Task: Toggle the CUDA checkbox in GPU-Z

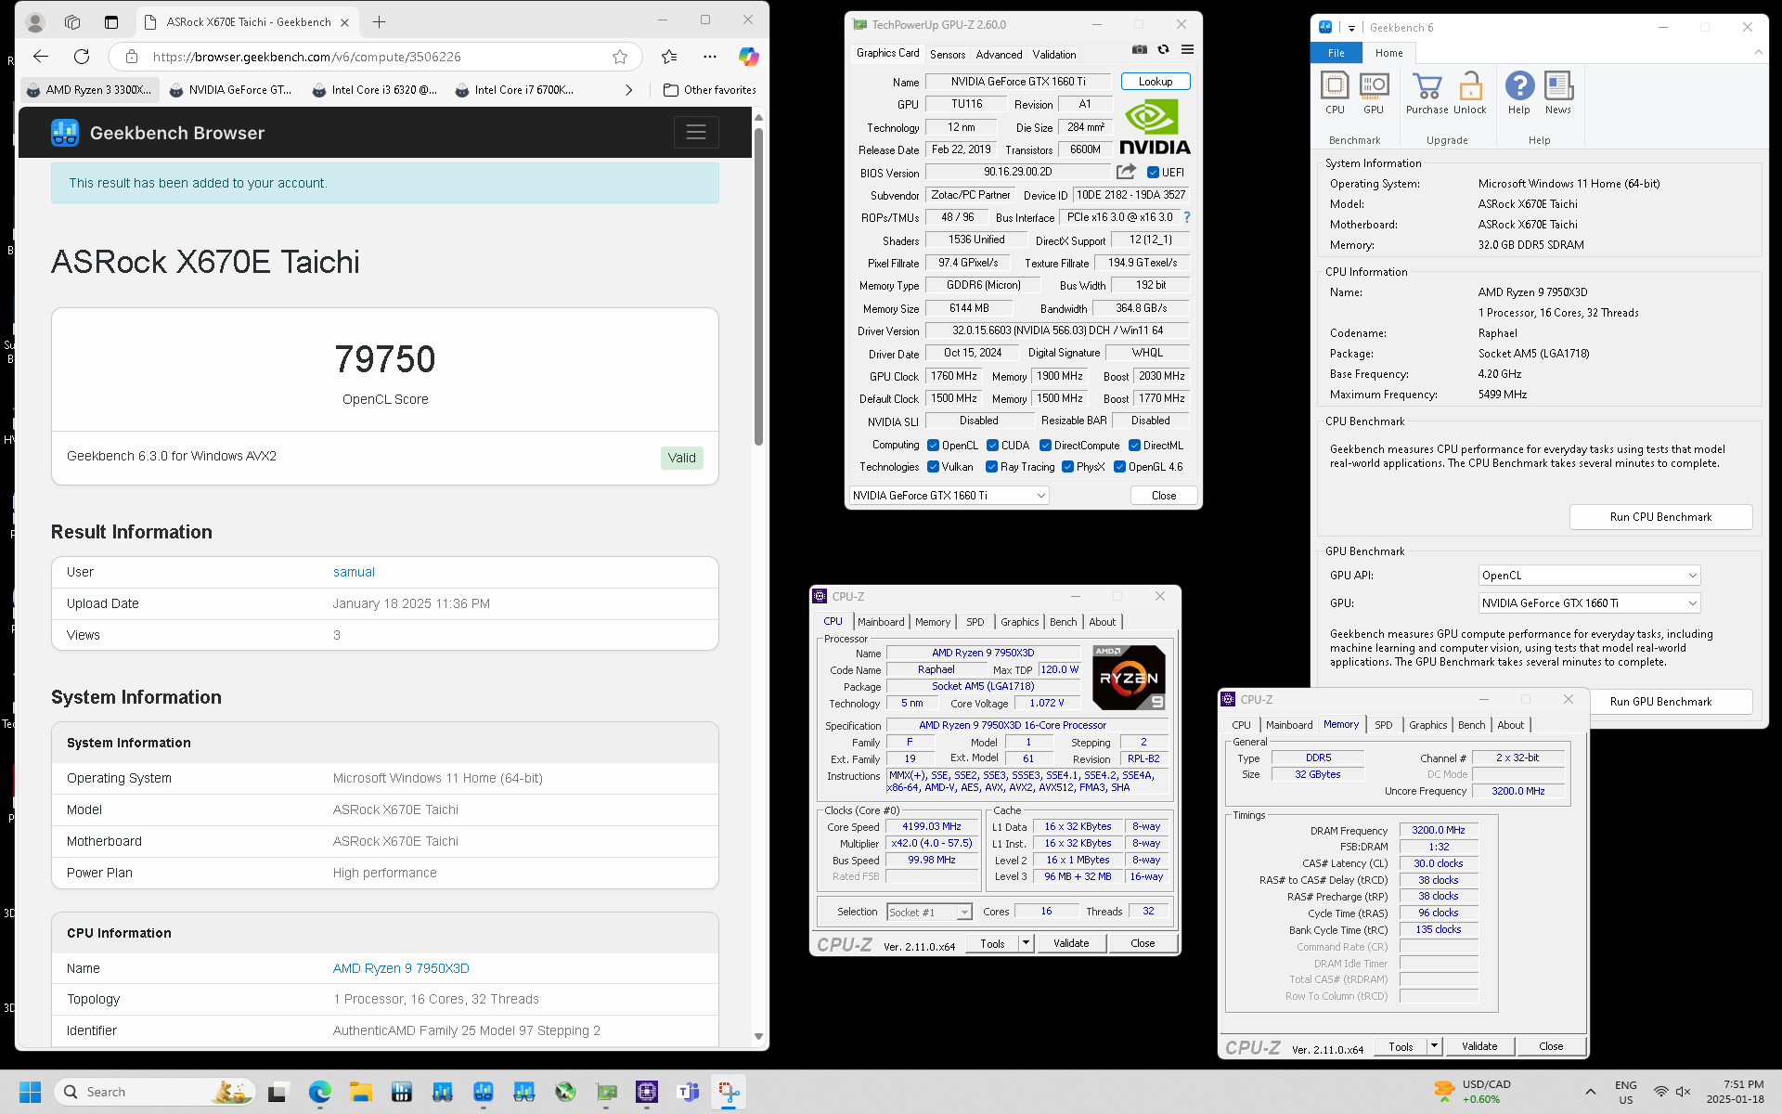Action: click(992, 446)
